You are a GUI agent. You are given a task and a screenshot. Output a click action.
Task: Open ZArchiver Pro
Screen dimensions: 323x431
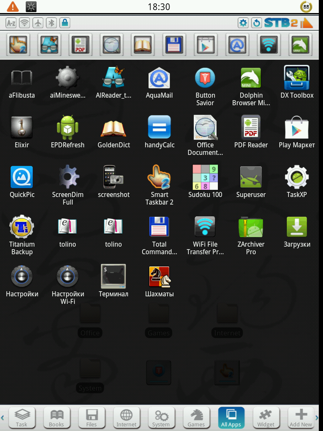click(x=251, y=236)
